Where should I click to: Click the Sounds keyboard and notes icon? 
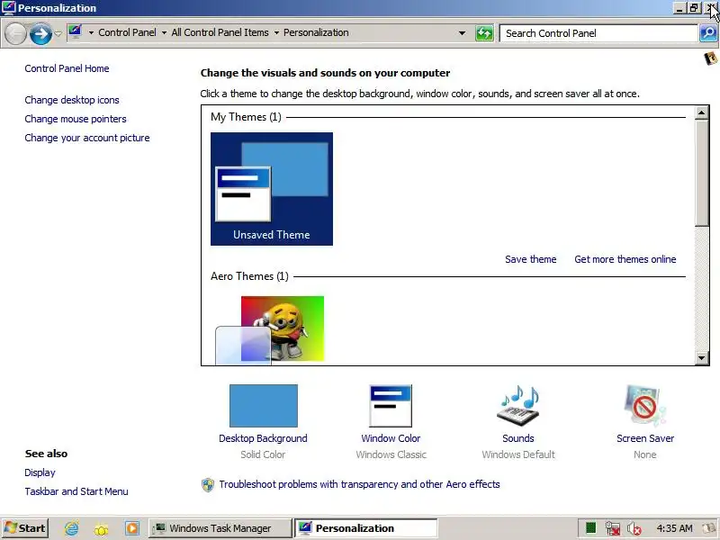tap(519, 406)
